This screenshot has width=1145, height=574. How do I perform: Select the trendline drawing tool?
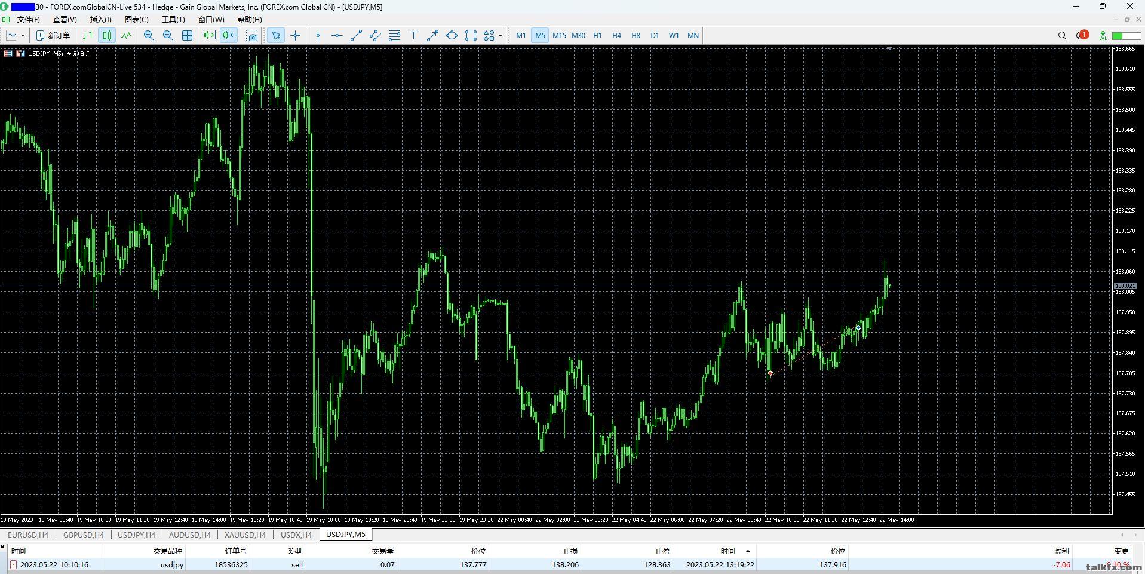pyautogui.click(x=356, y=36)
